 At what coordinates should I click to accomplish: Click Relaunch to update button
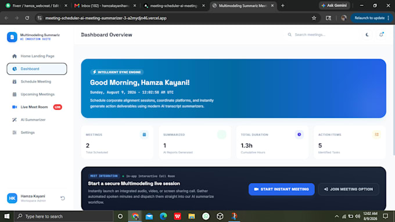pyautogui.click(x=369, y=18)
